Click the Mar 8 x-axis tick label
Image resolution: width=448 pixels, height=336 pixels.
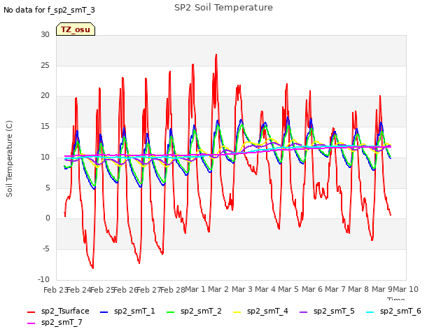tap(358, 289)
